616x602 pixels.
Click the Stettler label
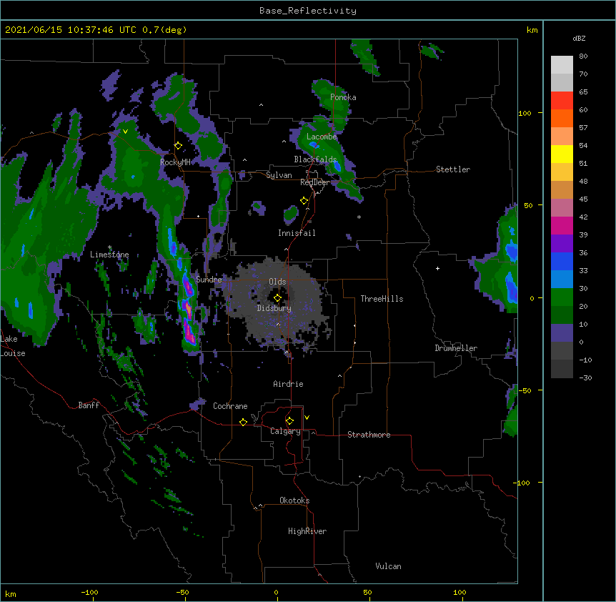click(x=453, y=169)
